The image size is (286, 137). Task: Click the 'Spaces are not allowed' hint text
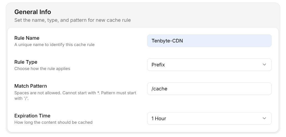coord(75,93)
